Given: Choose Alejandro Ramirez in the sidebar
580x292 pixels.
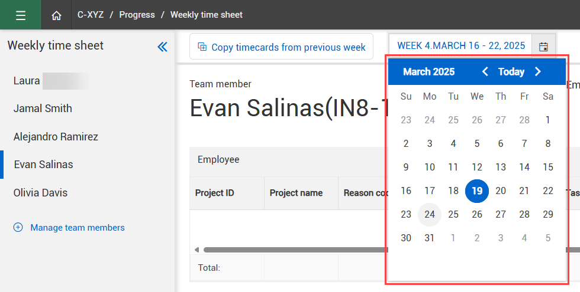Looking at the screenshot, I should (56, 137).
